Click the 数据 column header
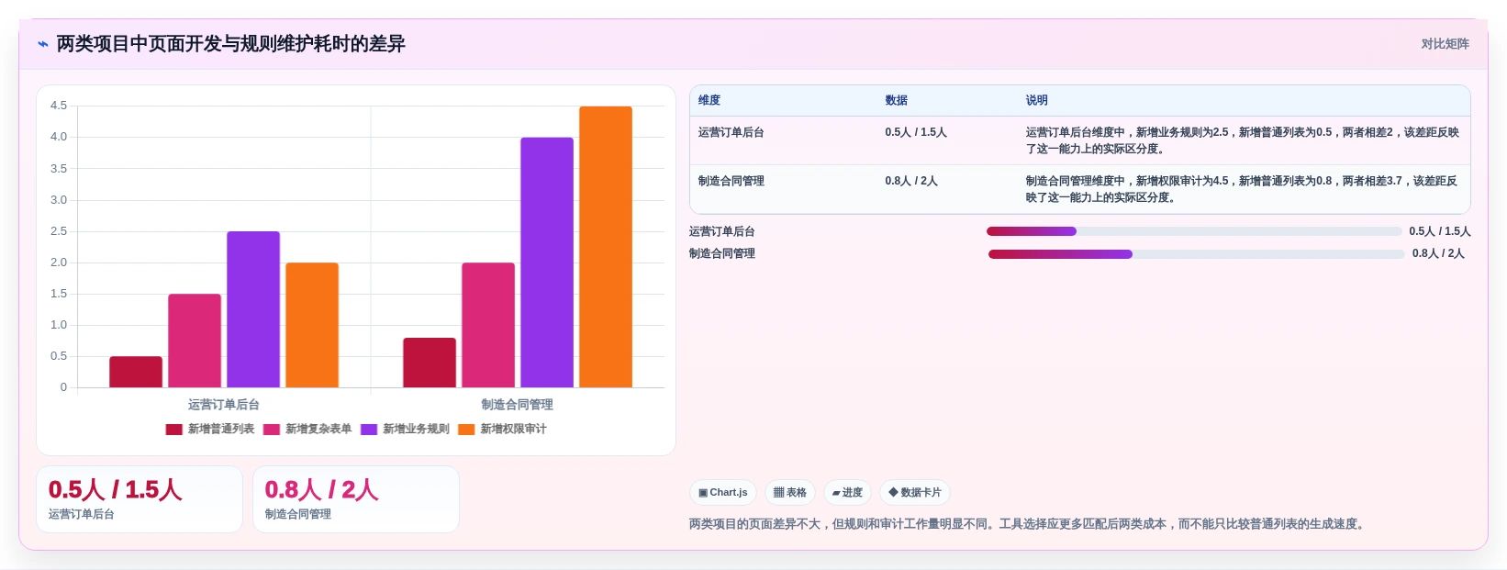1507x570 pixels. (897, 101)
